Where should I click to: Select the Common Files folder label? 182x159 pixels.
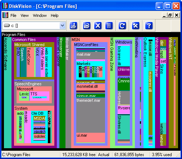(x=24, y=40)
